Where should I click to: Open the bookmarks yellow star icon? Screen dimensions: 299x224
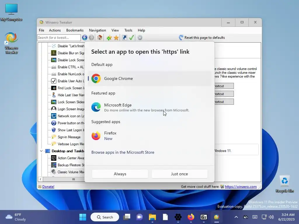[116, 38]
